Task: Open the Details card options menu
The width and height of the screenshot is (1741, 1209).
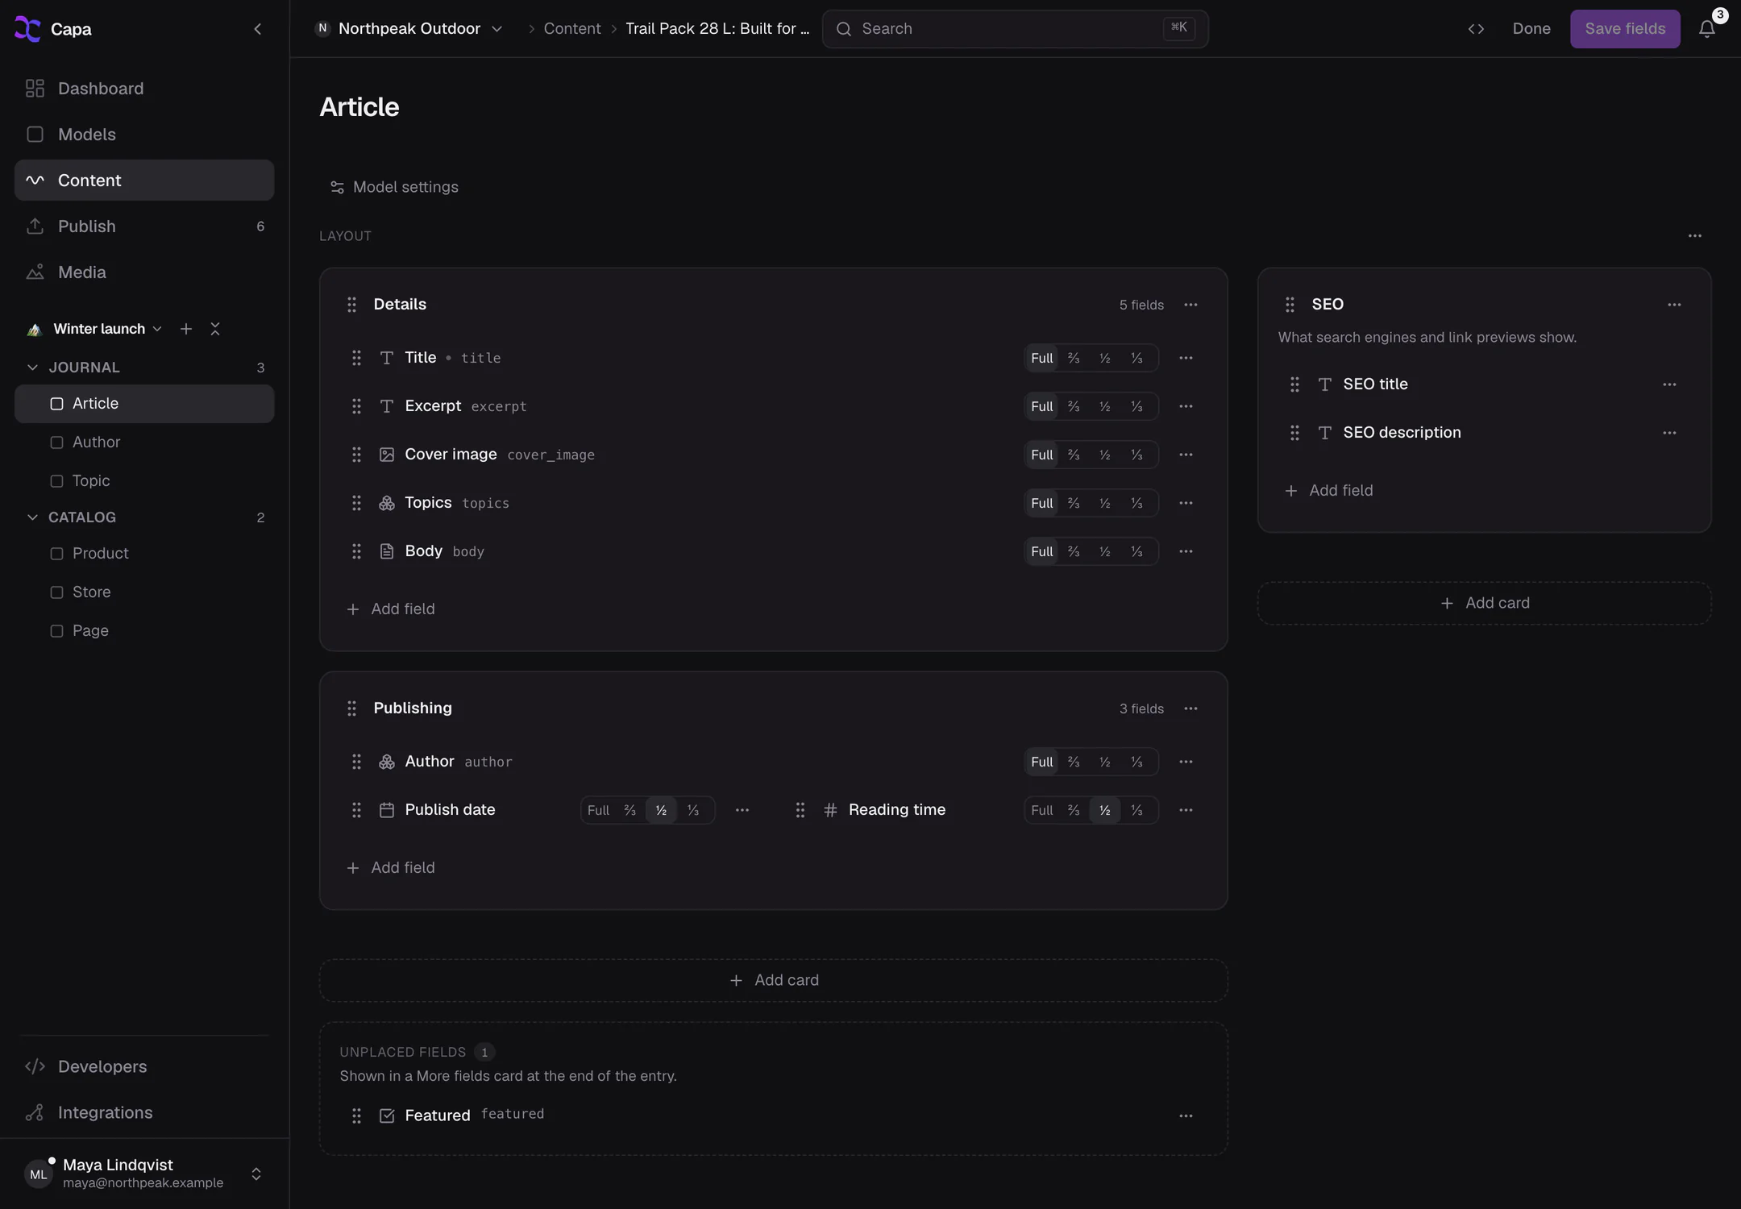Action: point(1190,305)
